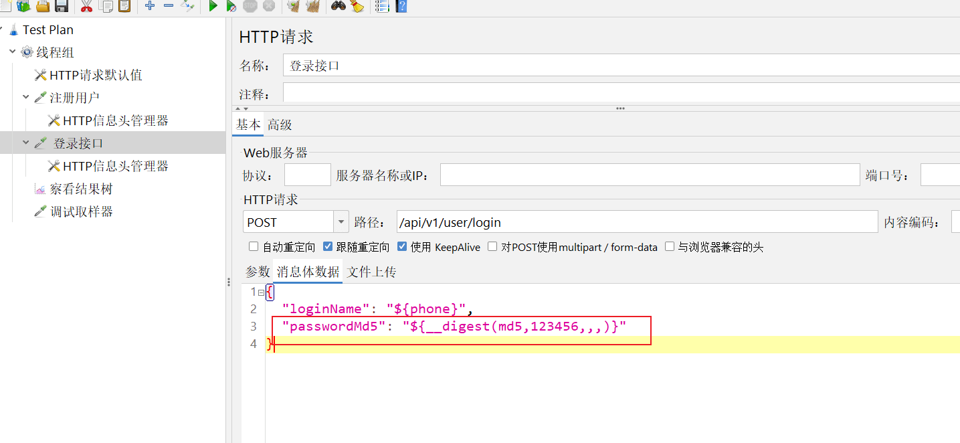Uncheck 跟随重定向 checkbox
The image size is (960, 443).
coord(328,246)
